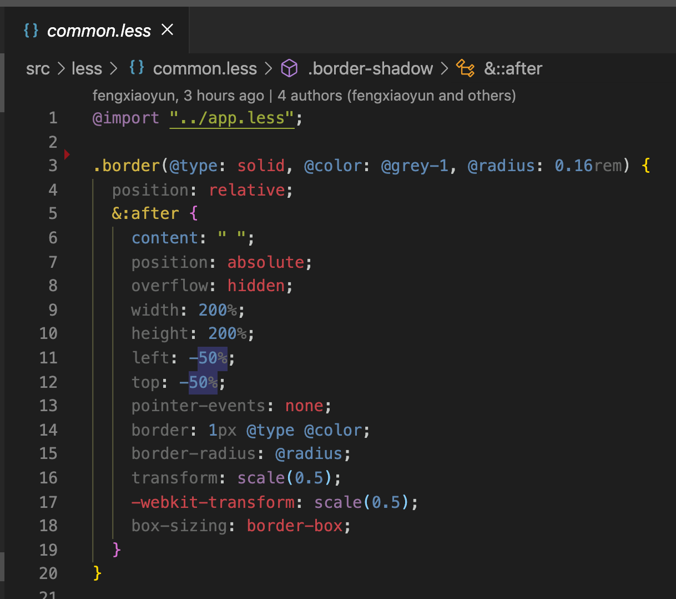This screenshot has width=676, height=599.
Task: Click the yellow opening brace on line 3
Action: pos(646,166)
